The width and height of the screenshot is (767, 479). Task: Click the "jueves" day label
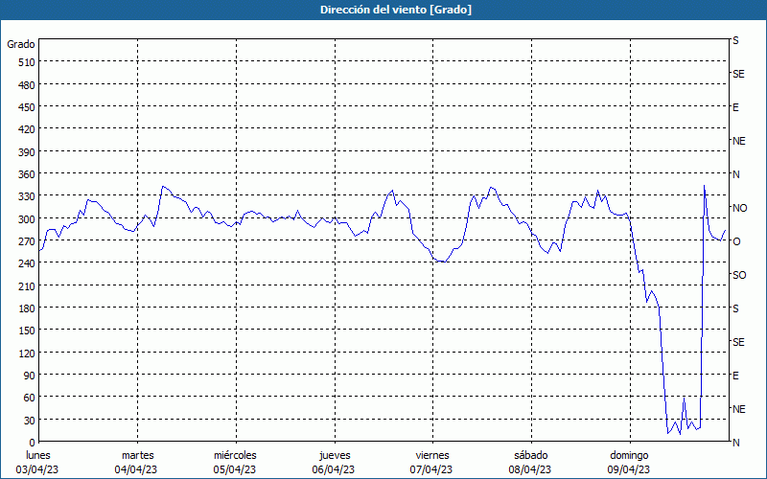point(335,455)
